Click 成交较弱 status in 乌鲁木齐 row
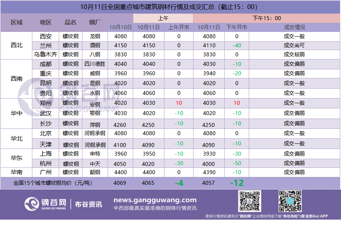This screenshot has width=341, height=225. pos(294,54)
